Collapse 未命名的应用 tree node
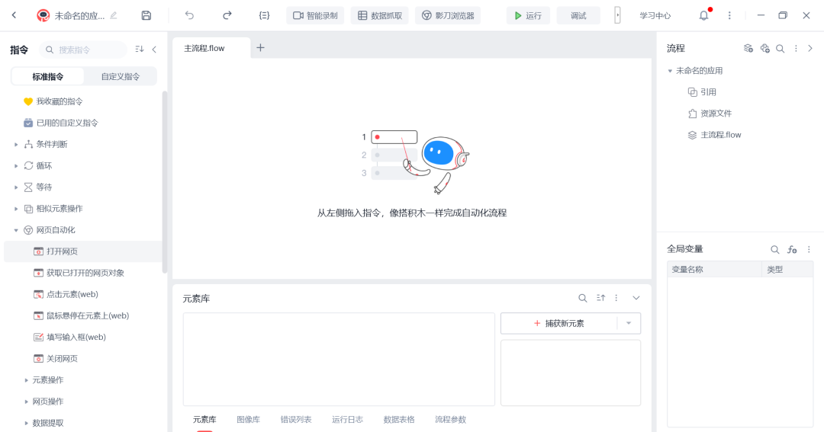The height and width of the screenshot is (432, 824). click(670, 71)
